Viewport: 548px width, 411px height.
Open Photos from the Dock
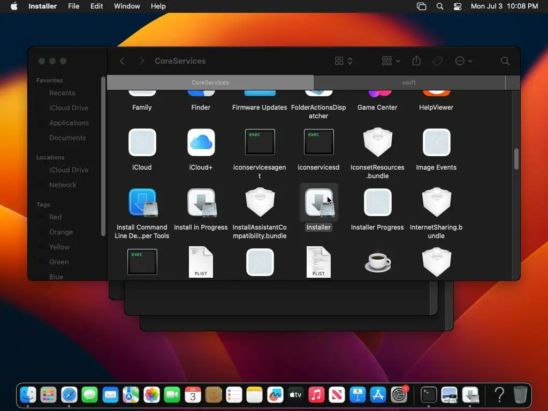tap(151, 395)
